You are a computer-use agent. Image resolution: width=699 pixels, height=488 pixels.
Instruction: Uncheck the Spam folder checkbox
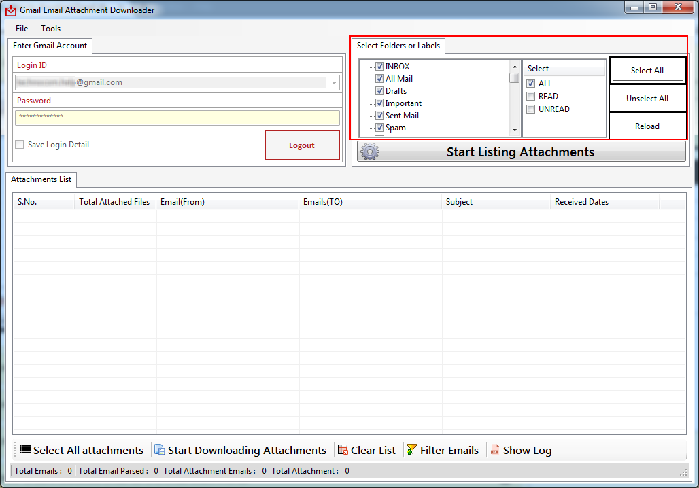[379, 128]
